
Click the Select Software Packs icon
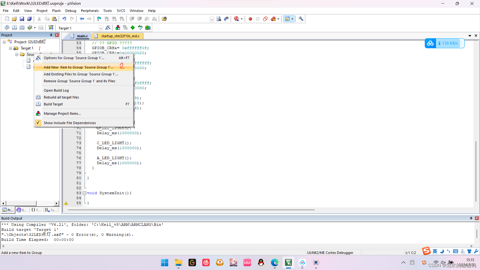(x=140, y=27)
